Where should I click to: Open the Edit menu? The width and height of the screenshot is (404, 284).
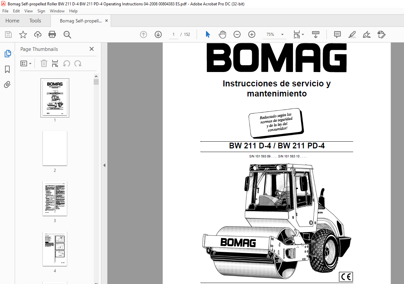coord(16,11)
